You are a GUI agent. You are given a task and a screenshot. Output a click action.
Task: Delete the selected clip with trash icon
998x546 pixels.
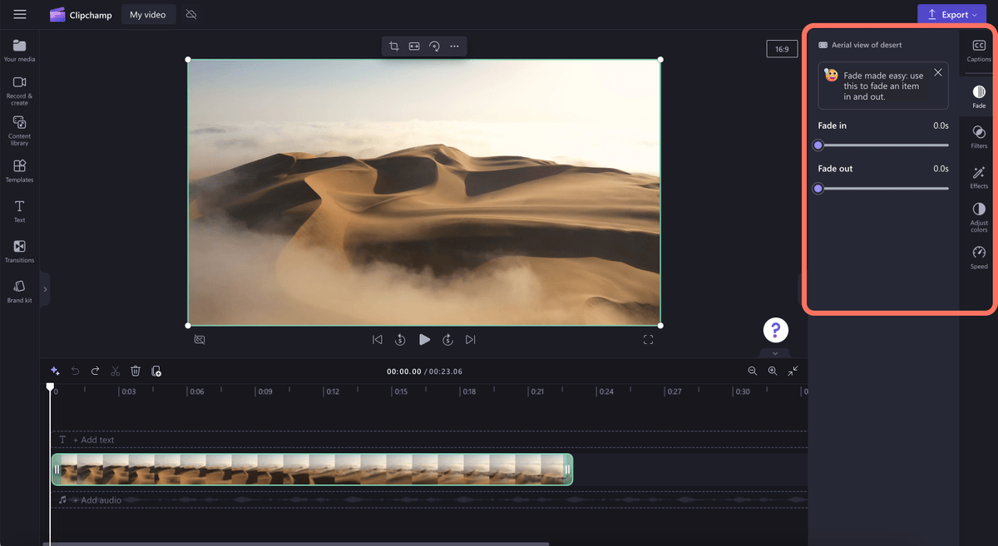pyautogui.click(x=136, y=371)
